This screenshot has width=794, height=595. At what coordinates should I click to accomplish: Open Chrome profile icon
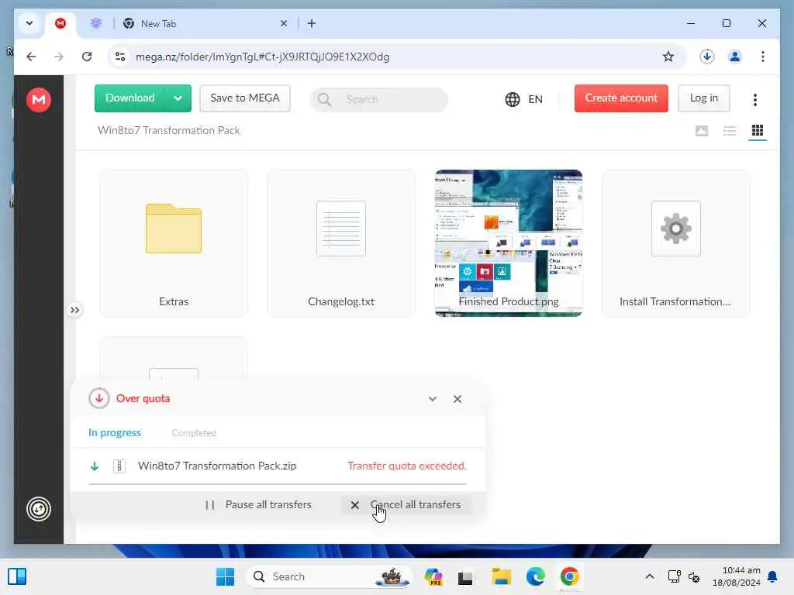[x=735, y=57]
